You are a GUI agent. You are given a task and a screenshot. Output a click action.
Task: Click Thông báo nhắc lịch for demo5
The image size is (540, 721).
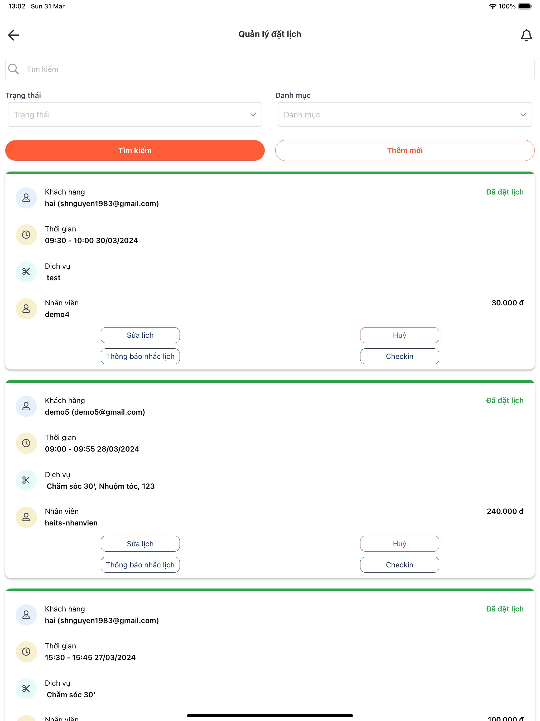click(140, 565)
